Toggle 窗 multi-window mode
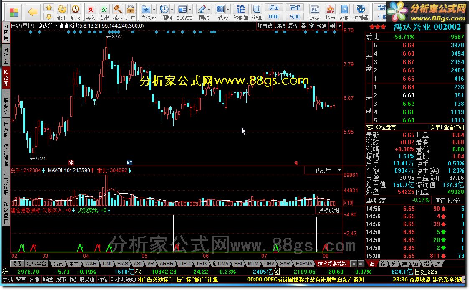The image size is (470, 290). (x=311, y=26)
